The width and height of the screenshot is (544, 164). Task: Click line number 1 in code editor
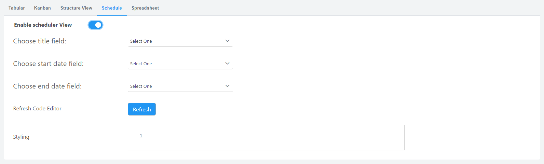click(x=141, y=136)
